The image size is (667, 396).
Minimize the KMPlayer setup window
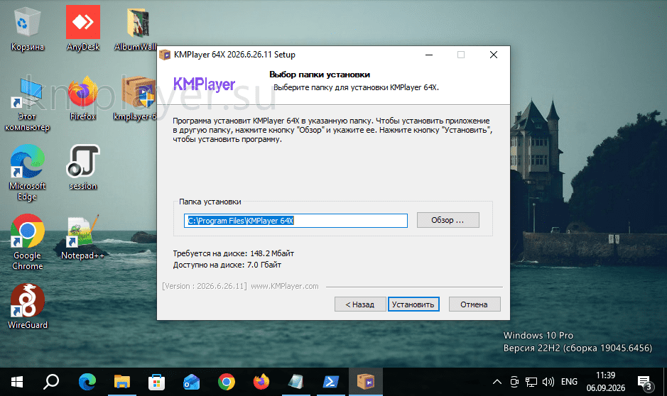pos(429,55)
